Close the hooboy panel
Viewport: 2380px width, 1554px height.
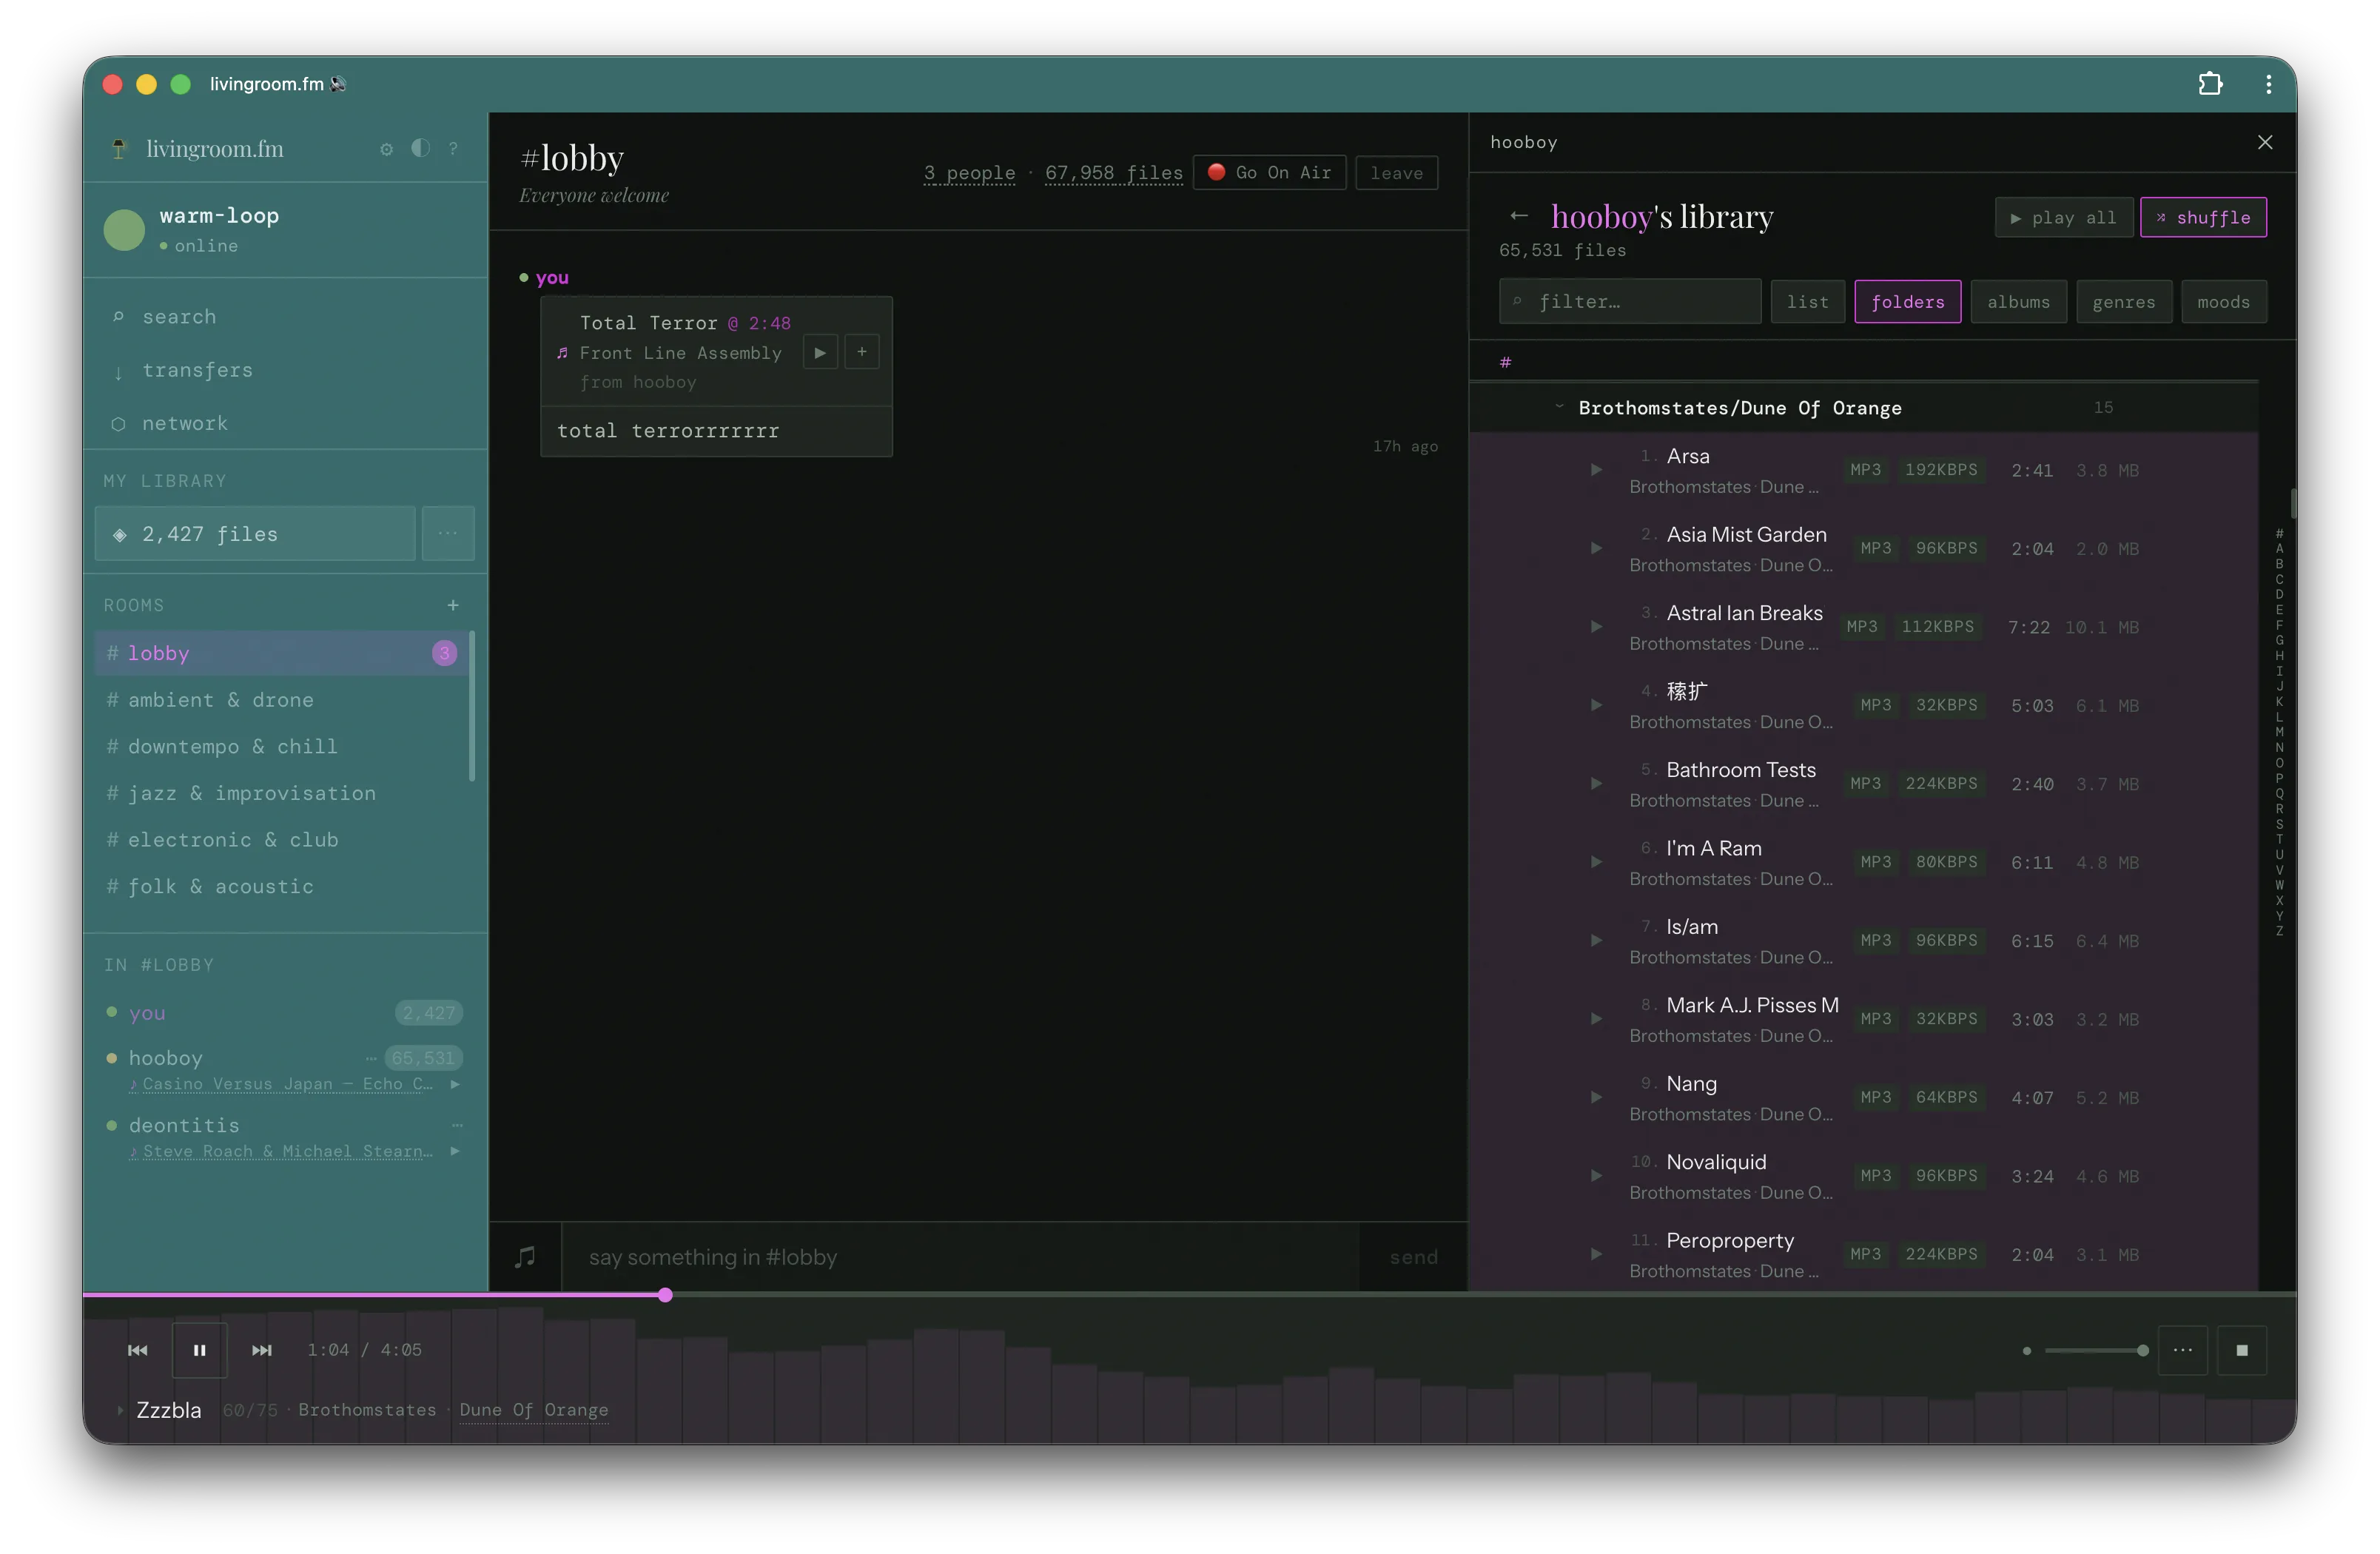[x=2265, y=142]
